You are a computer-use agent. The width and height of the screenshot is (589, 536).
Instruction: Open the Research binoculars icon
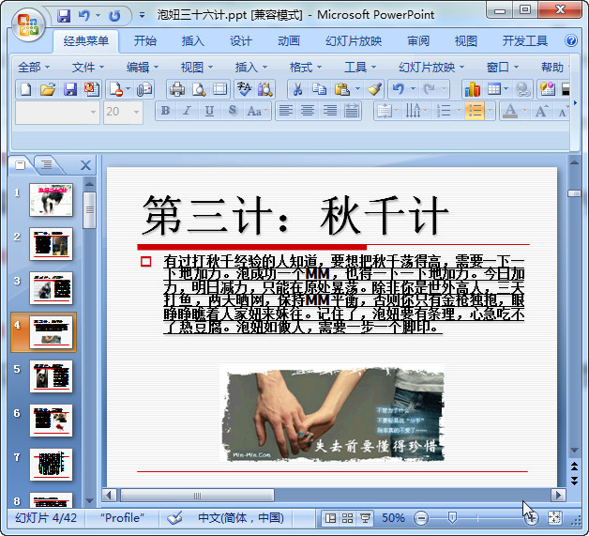pos(265,89)
